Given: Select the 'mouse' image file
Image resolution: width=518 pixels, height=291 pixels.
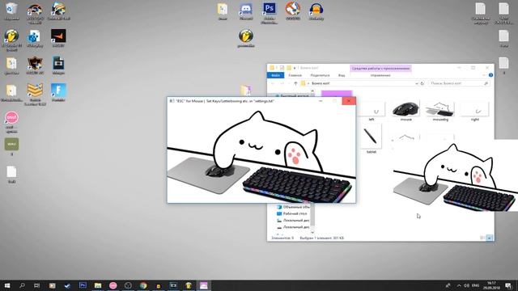Looking at the screenshot, I should click(x=406, y=111).
